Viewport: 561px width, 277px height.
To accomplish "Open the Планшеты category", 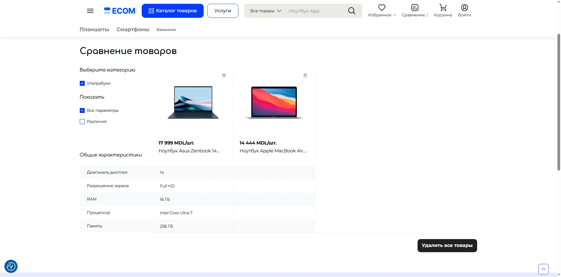I will coord(94,29).
